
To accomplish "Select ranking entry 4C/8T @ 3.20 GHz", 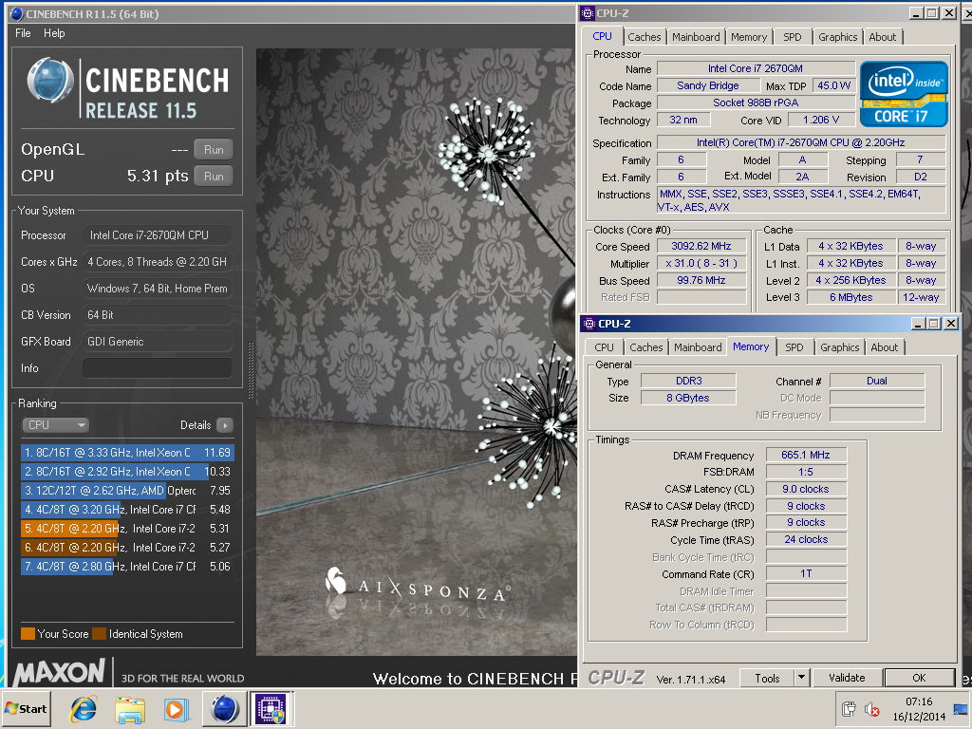I will (127, 510).
